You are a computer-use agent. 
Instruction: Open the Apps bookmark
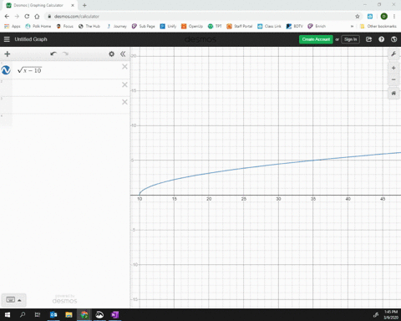[x=13, y=26]
